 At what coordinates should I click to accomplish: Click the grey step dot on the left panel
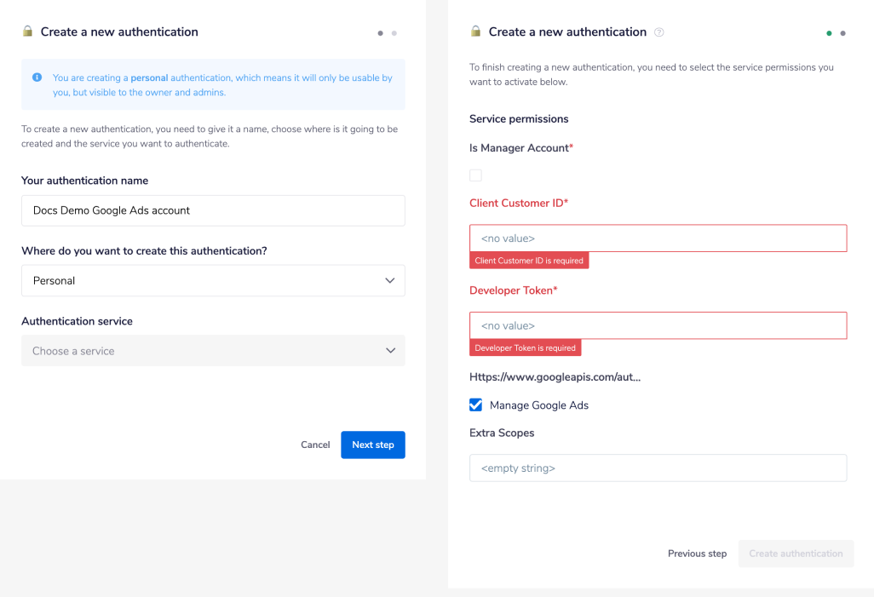pos(394,32)
